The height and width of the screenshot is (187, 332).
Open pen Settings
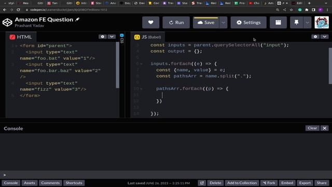coord(248,22)
